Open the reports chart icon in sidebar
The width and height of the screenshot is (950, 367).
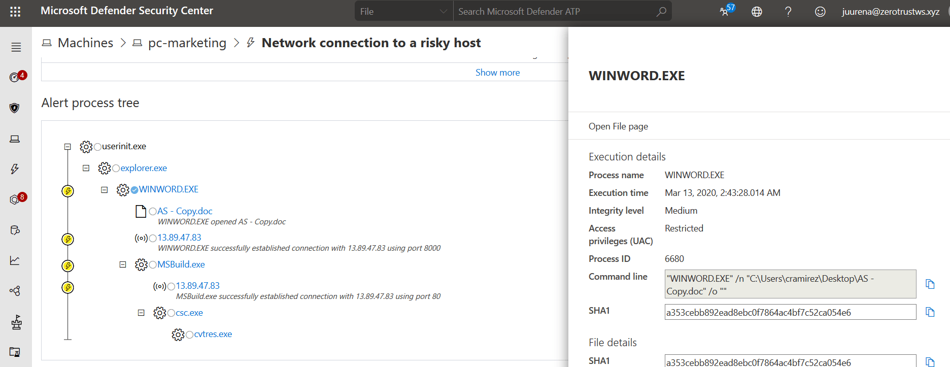[x=15, y=260]
